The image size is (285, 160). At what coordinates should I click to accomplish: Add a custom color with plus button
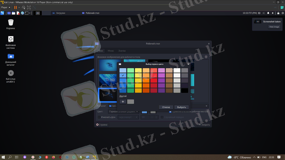pyautogui.click(x=123, y=102)
